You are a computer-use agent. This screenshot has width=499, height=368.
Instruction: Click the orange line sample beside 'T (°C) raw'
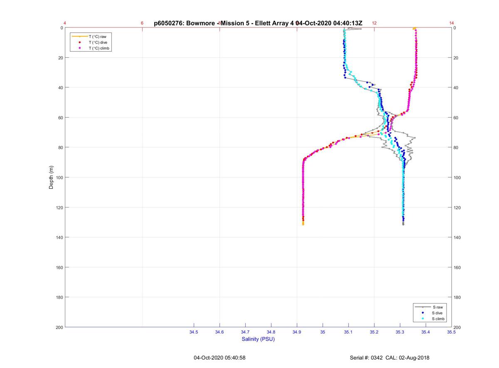click(79, 37)
